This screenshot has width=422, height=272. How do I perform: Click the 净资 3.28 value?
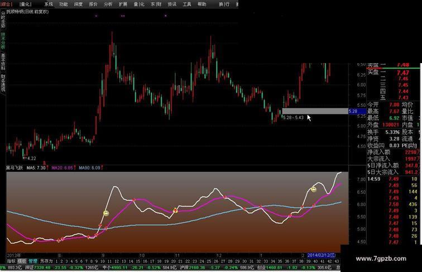394,139
